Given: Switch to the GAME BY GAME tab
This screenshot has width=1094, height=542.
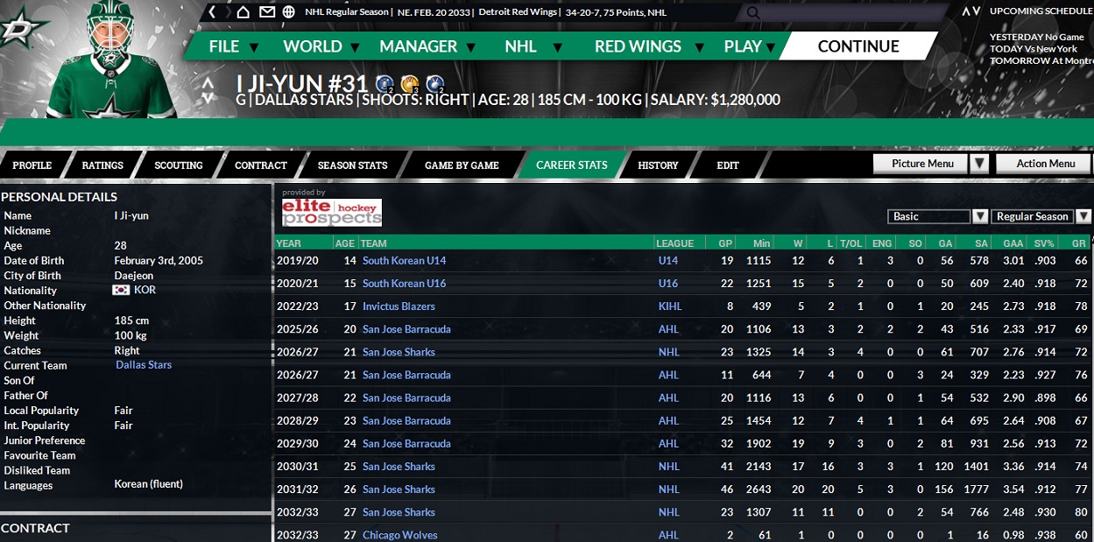Looking at the screenshot, I should pyautogui.click(x=462, y=165).
